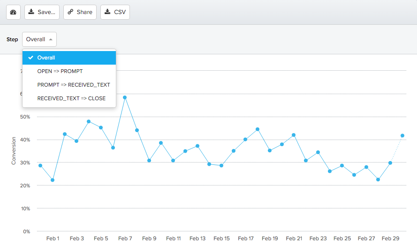Click the Feb 13 data point

click(x=197, y=146)
